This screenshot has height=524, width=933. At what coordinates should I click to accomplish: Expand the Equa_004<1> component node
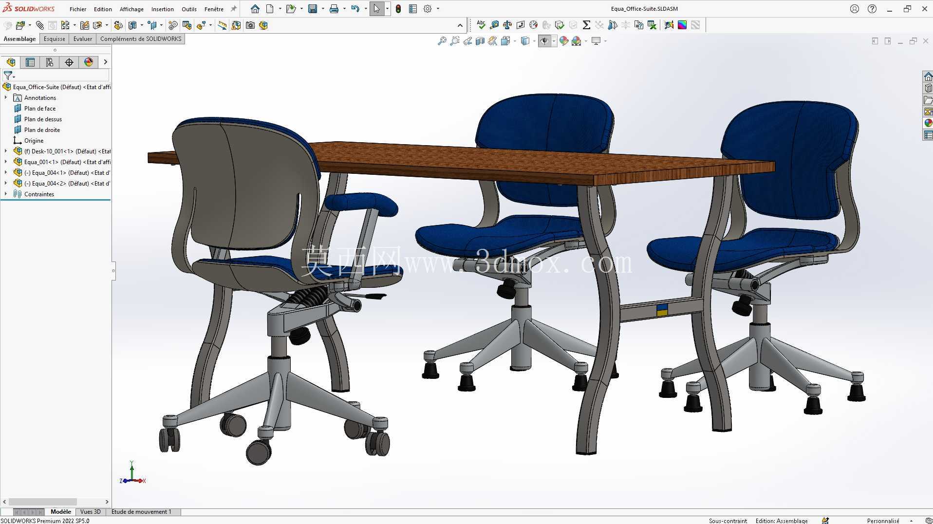coord(6,172)
